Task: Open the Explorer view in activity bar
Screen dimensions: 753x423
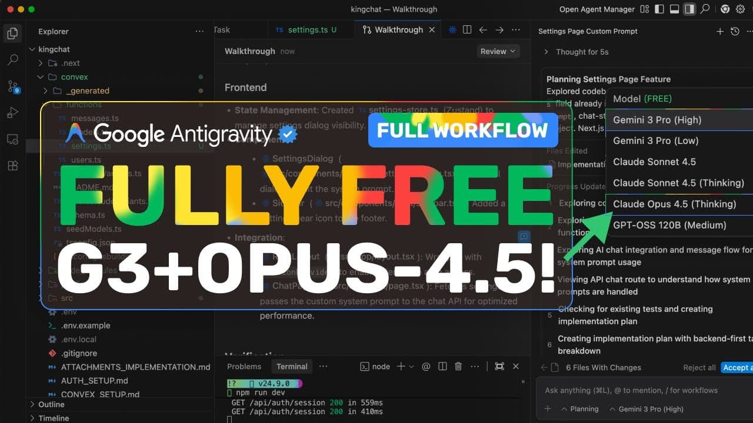Action: (x=12, y=33)
